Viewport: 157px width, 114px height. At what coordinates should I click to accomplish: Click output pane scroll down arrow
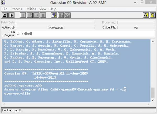pos(153,100)
